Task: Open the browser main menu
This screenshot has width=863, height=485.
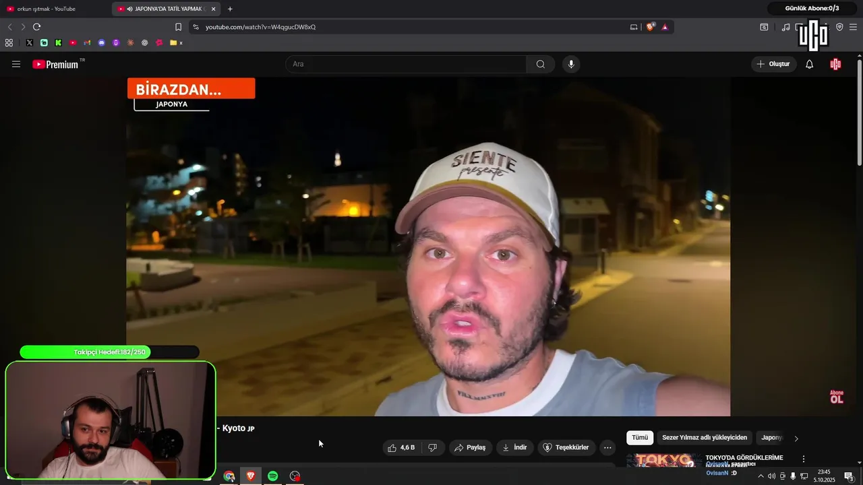Action: (853, 27)
